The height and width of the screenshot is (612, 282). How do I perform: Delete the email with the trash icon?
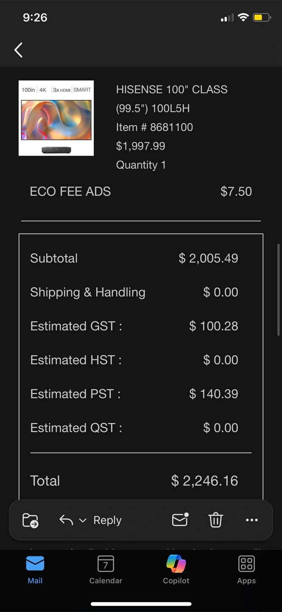[x=215, y=520]
